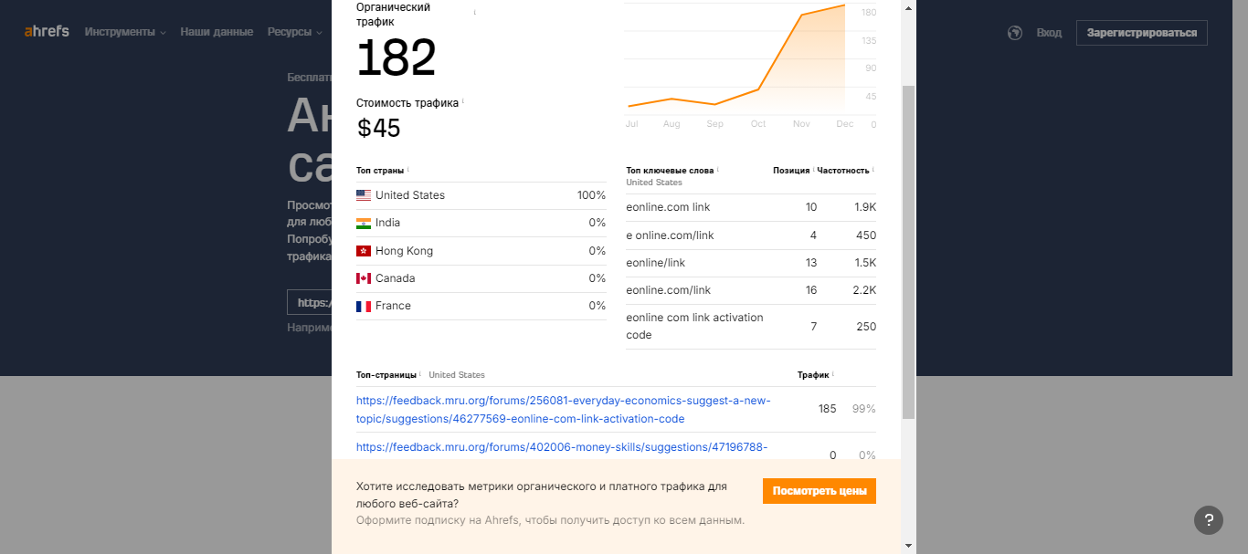
Task: Open the help question mark button
Action: (x=1209, y=520)
